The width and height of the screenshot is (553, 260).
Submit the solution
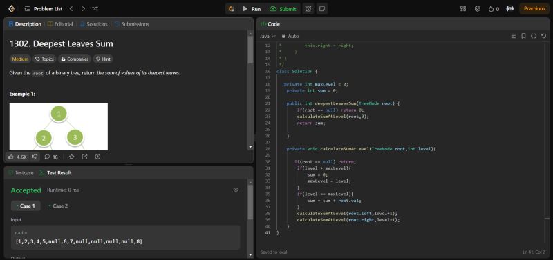(x=283, y=9)
